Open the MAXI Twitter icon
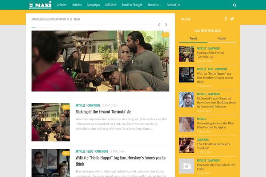This screenshot has width=266, height=177. (x=232, y=19)
